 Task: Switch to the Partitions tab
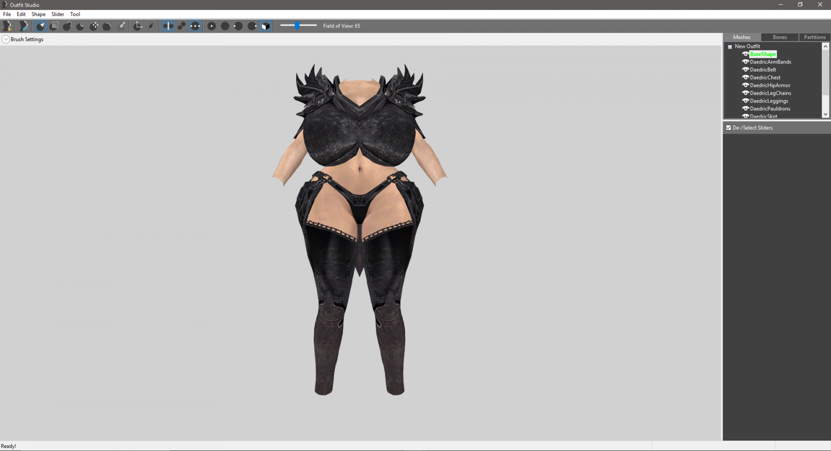[814, 37]
